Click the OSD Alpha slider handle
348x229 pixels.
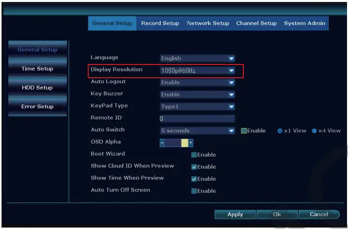coord(185,143)
